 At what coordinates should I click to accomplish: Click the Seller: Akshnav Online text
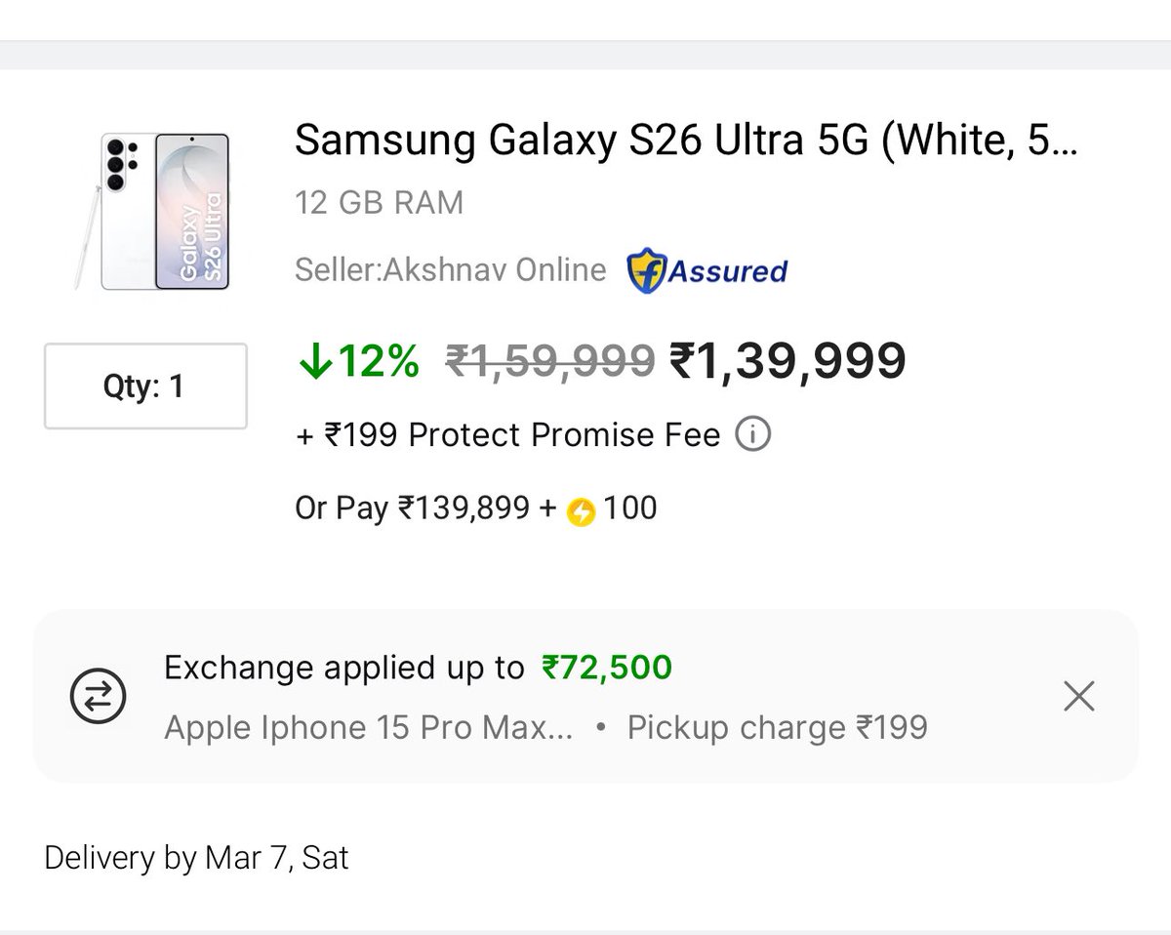click(451, 269)
